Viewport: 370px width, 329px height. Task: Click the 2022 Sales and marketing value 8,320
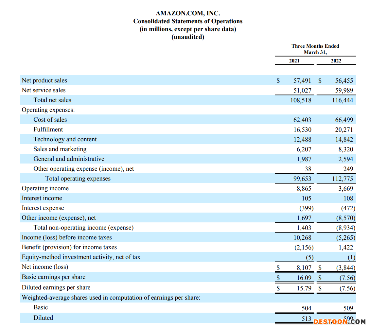345,149
